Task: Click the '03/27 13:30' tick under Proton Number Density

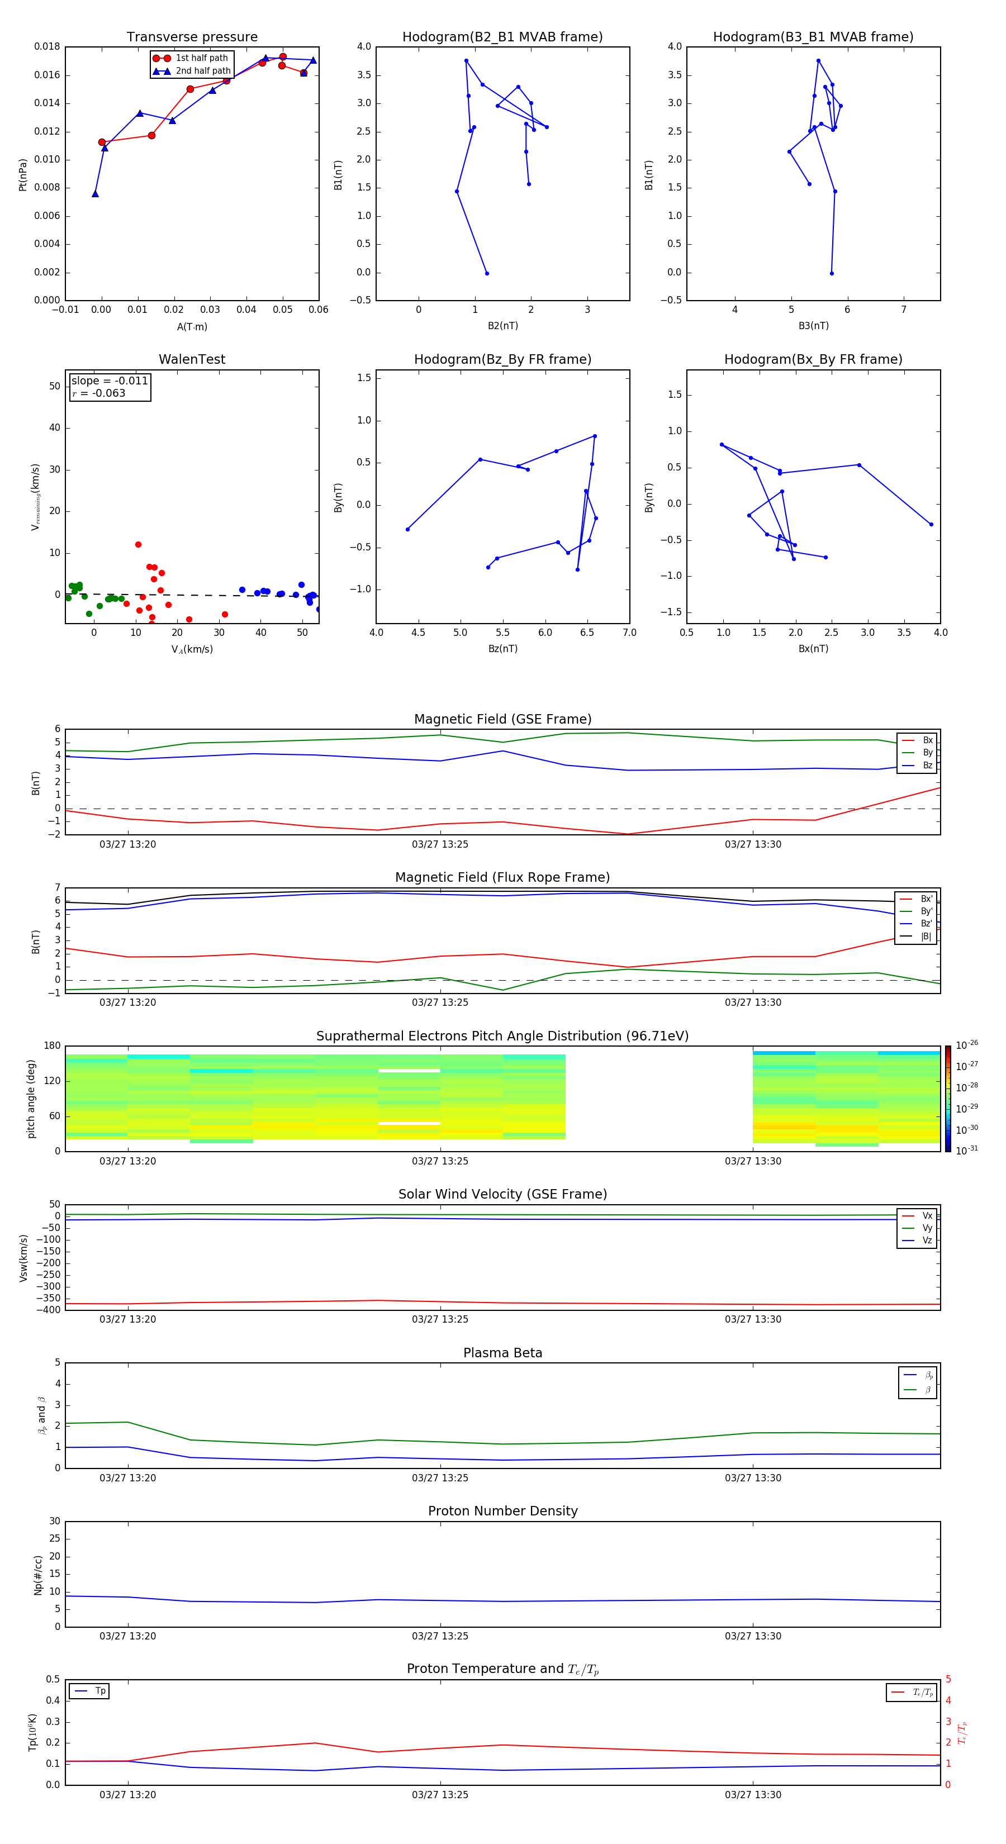Action: [752, 1636]
